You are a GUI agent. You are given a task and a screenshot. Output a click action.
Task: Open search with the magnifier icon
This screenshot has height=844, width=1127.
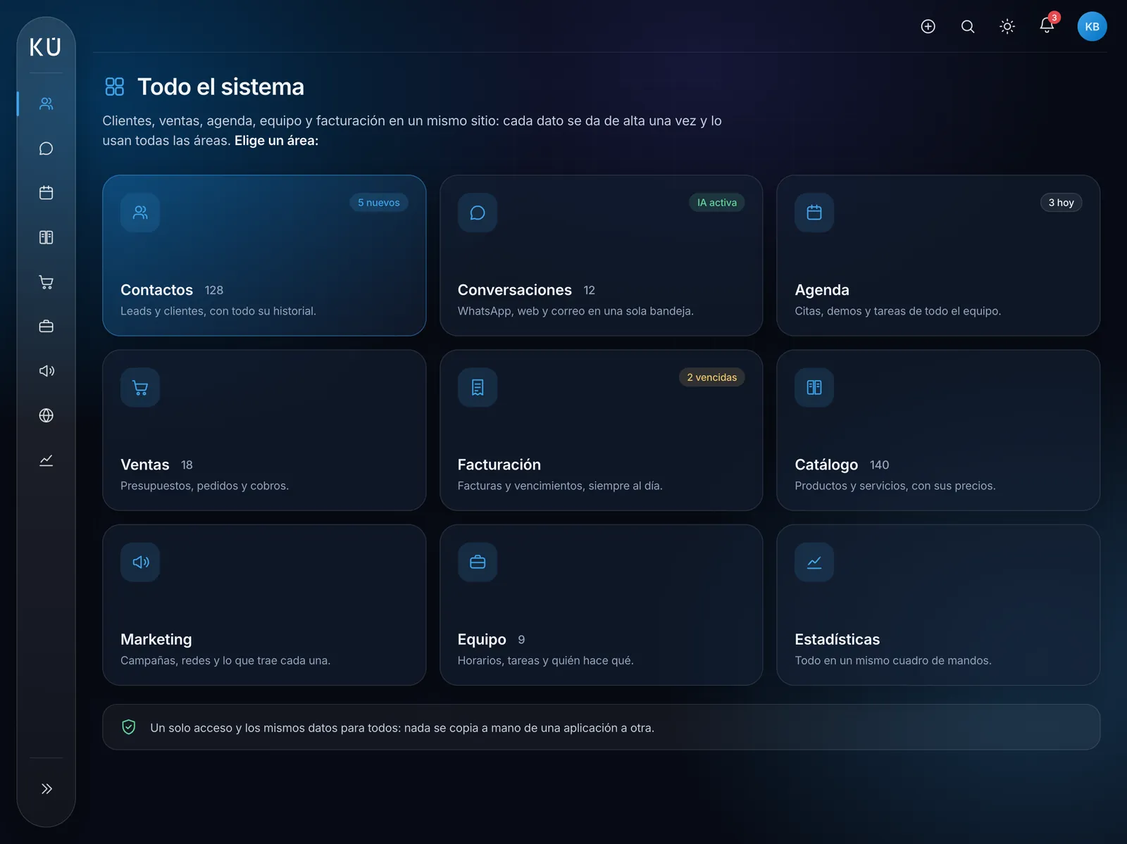click(968, 27)
